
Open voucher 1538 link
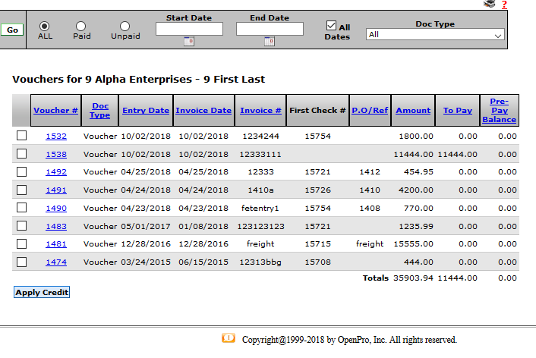pos(55,154)
